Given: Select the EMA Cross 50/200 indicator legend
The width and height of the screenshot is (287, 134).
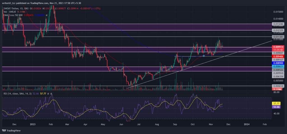Looking at the screenshot, I should pos(13,15).
